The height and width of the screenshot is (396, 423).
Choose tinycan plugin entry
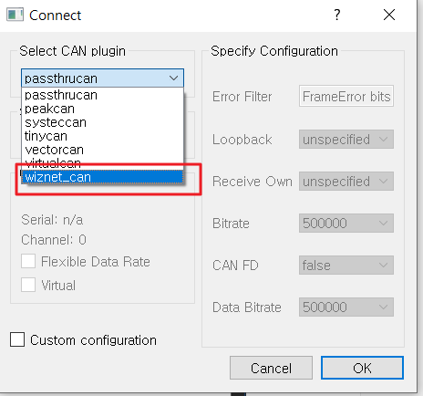point(102,136)
